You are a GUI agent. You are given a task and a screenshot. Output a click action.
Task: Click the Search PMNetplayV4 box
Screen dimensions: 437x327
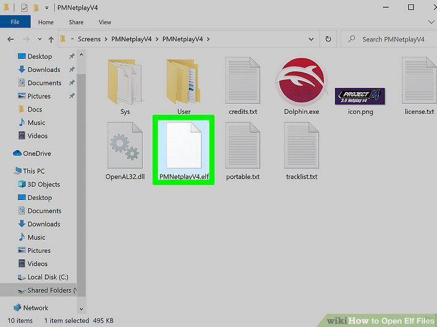click(x=390, y=39)
